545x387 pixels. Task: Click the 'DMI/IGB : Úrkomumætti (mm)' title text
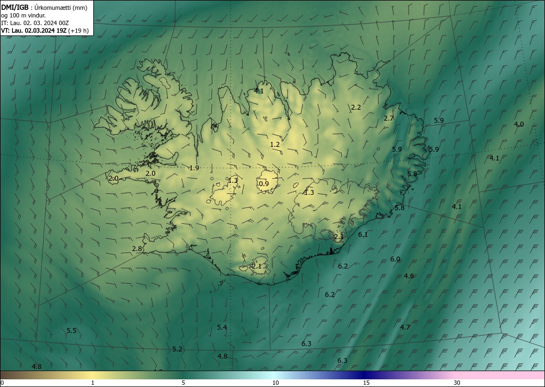[44, 7]
